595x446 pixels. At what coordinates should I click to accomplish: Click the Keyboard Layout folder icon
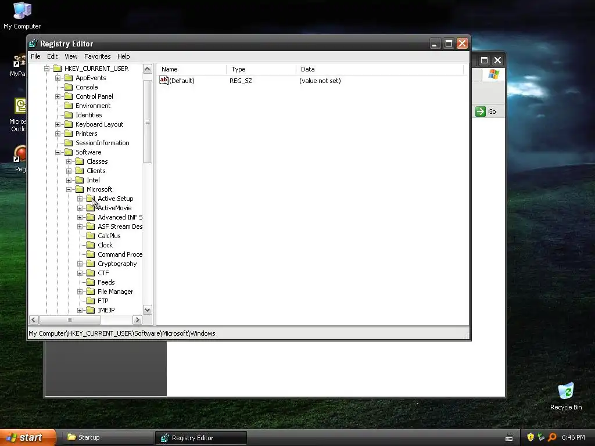click(x=69, y=124)
